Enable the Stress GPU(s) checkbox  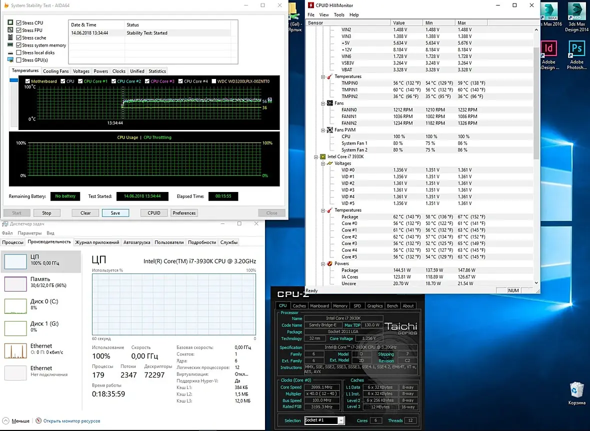coord(19,60)
